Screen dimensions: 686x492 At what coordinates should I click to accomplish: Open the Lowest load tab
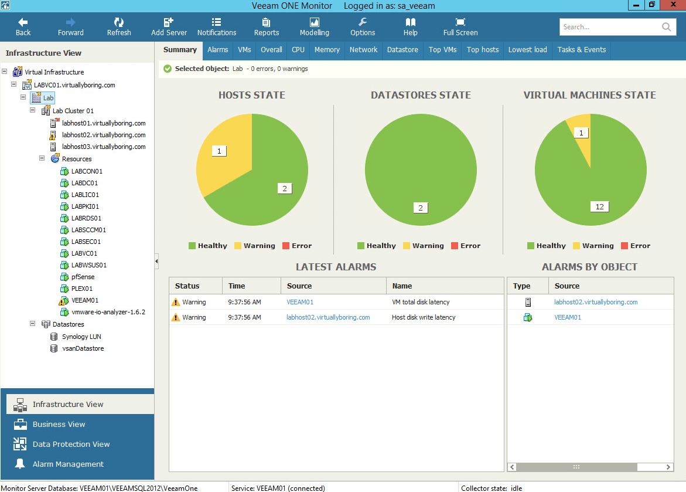pos(528,50)
